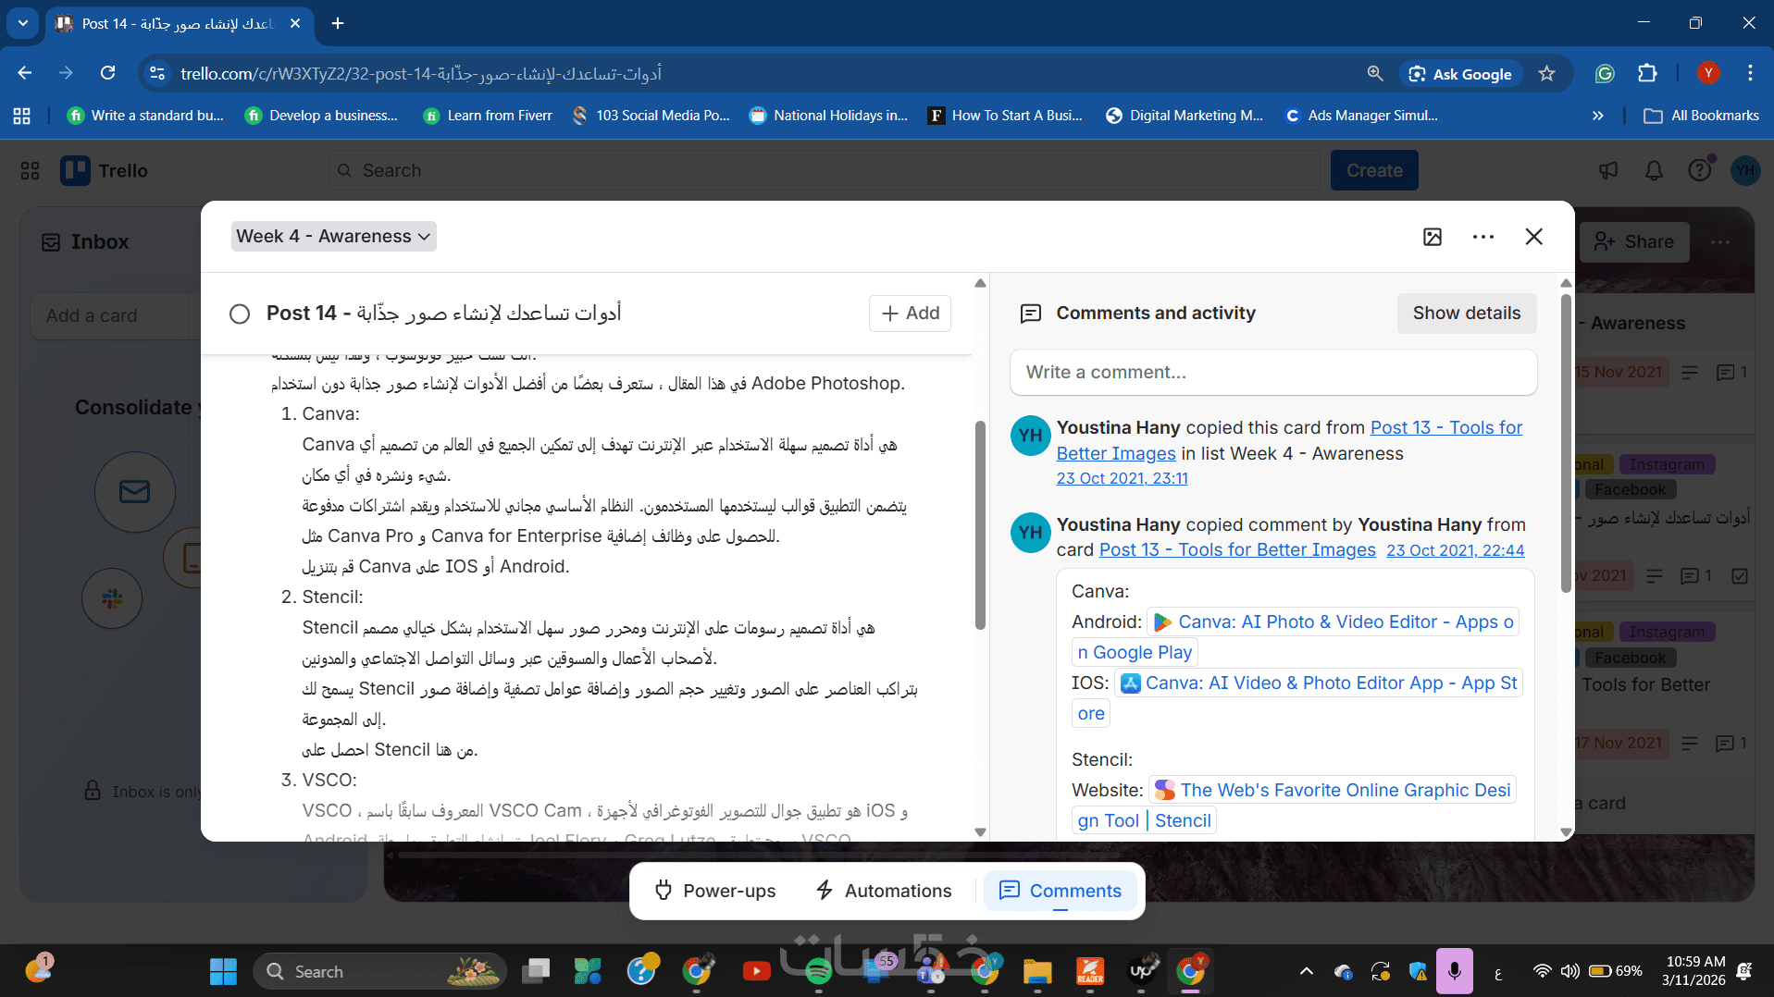Screen dimensions: 1774x997
Task: Open YouTube from the taskbar
Action: 756,972
